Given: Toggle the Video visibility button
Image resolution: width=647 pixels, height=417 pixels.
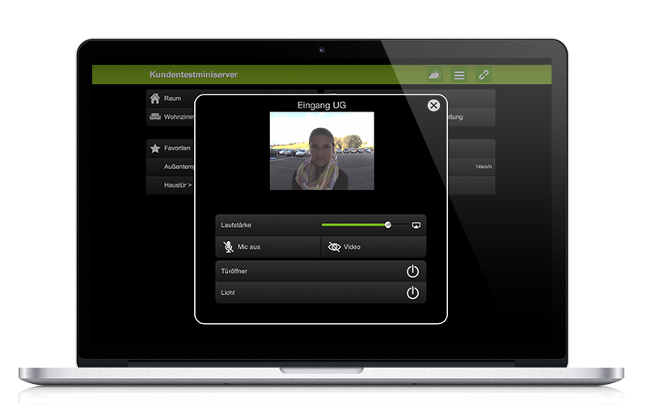Looking at the screenshot, I should click(x=374, y=246).
